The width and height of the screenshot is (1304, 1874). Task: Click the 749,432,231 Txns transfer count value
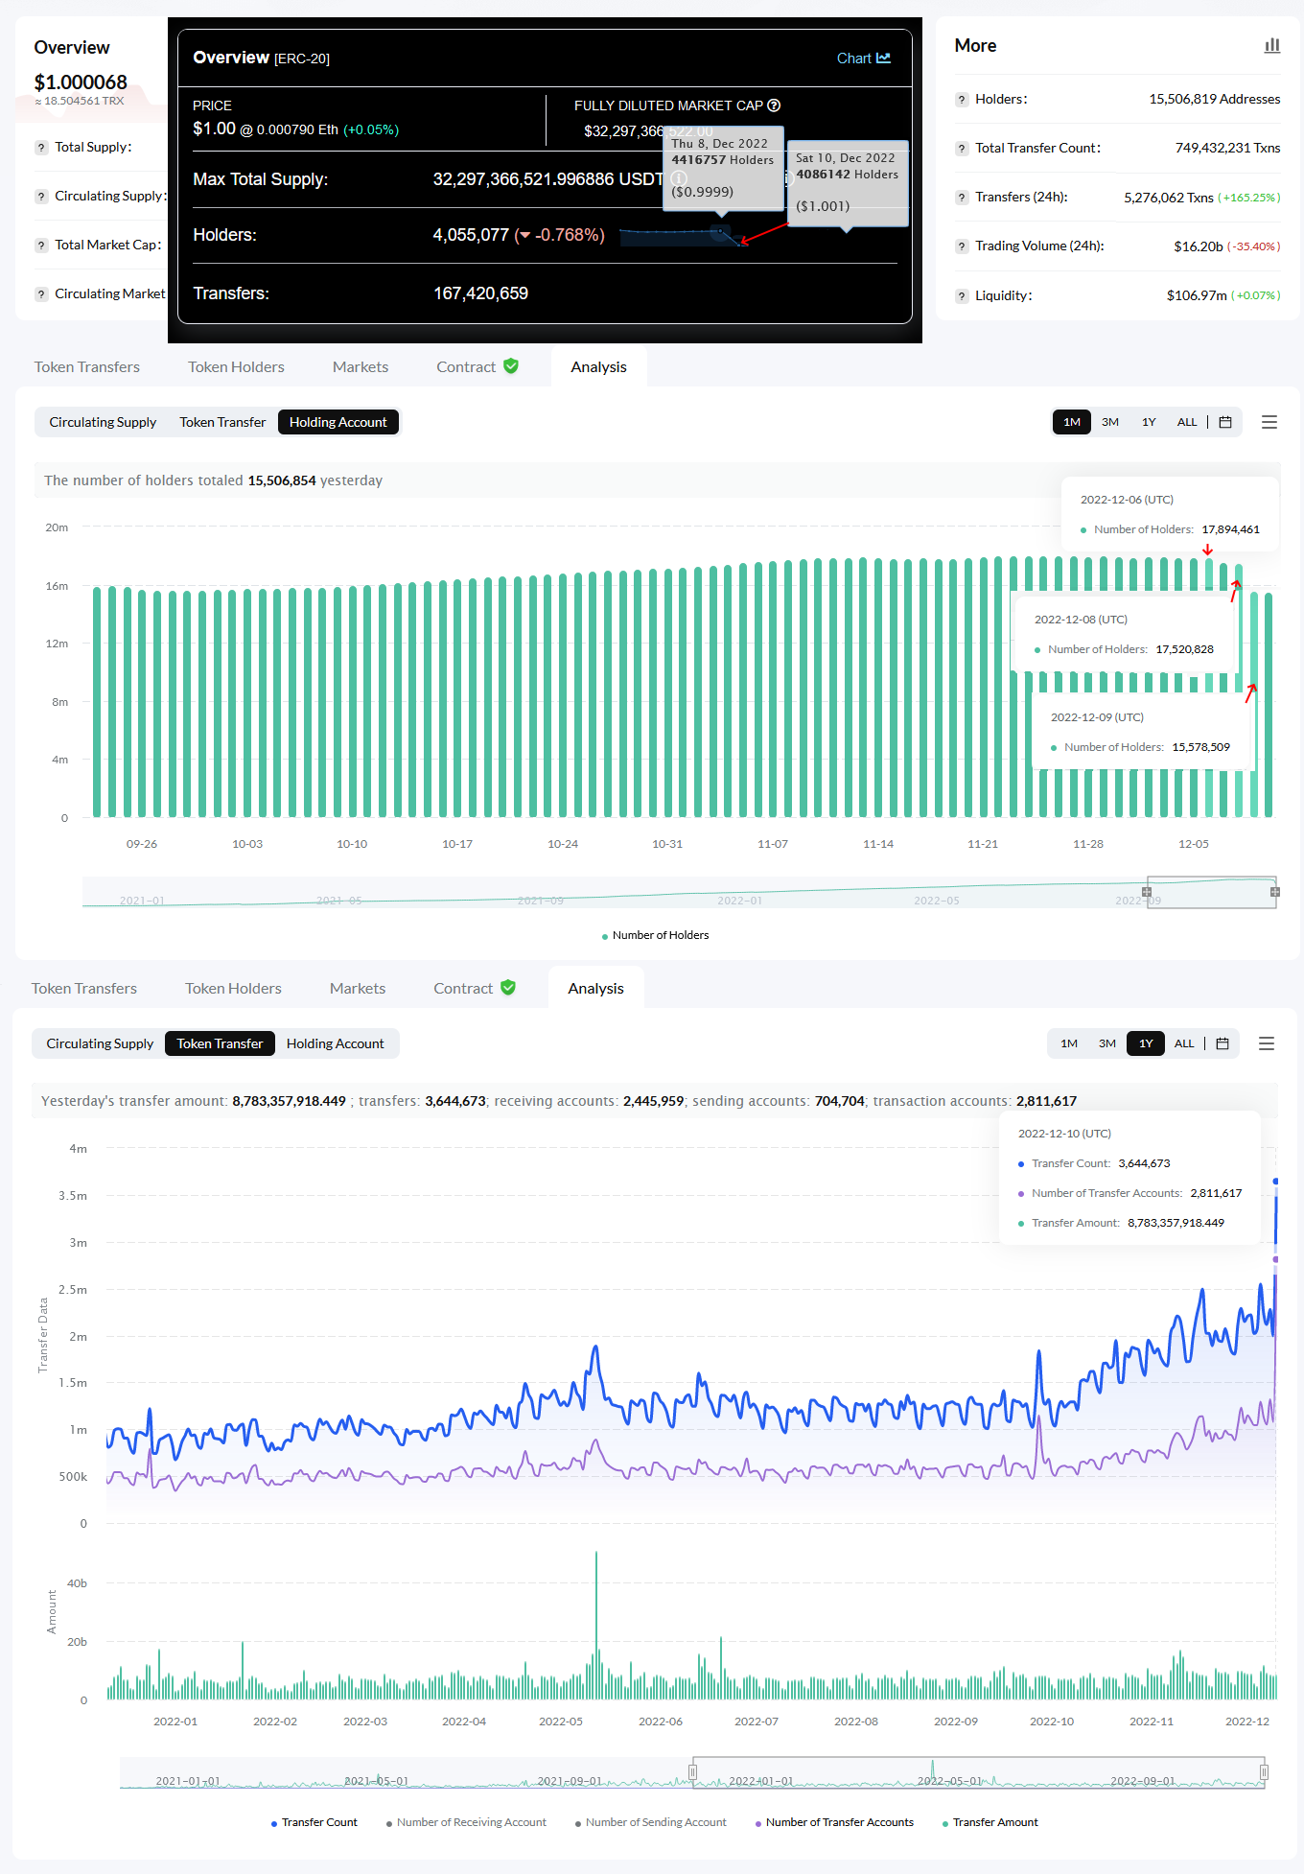(1228, 149)
